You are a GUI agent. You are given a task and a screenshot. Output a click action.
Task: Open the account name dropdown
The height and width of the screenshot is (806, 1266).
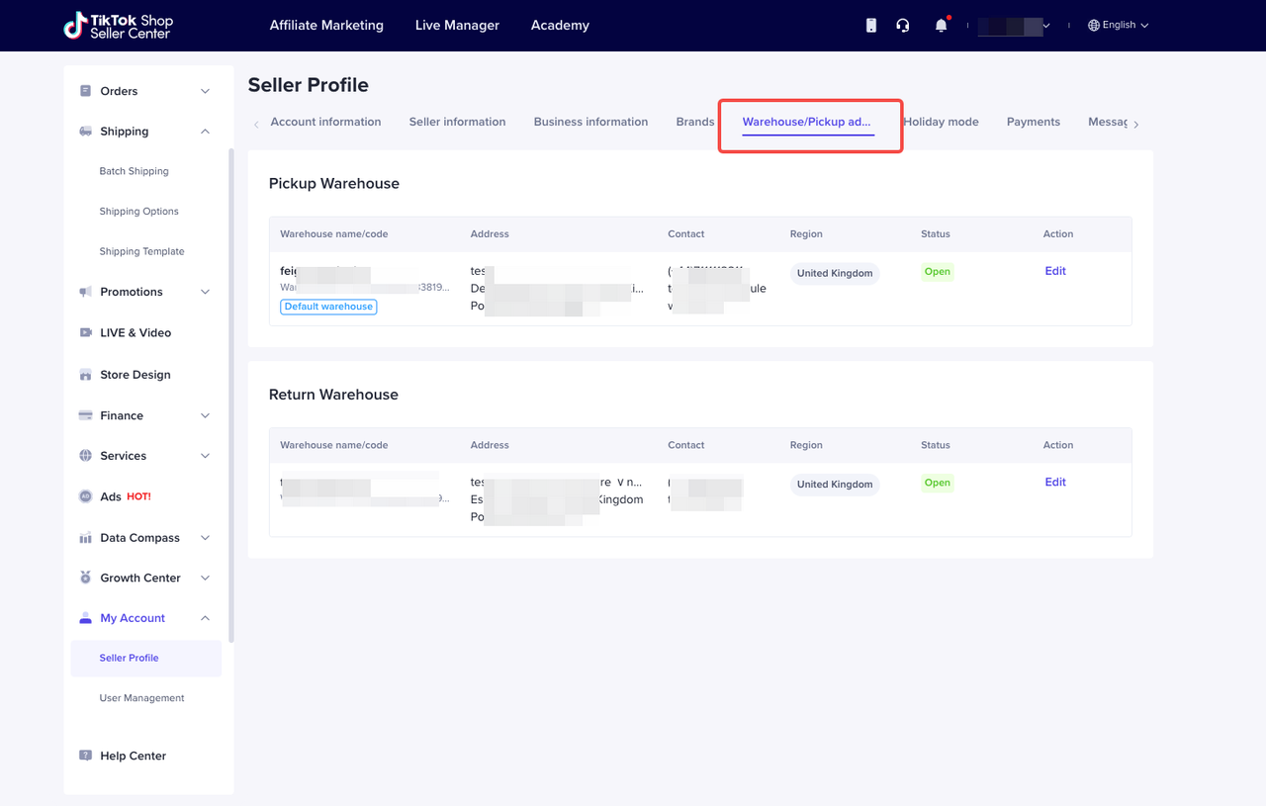click(1014, 26)
